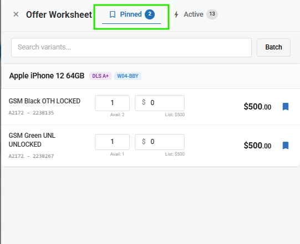
Task: Select the Apple iPhone 12 64GB header
Action: (x=47, y=76)
